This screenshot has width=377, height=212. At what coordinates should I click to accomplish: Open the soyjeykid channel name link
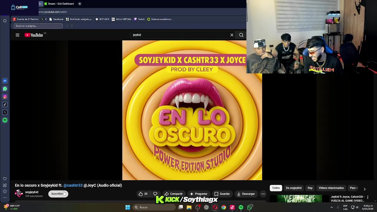(x=32, y=192)
